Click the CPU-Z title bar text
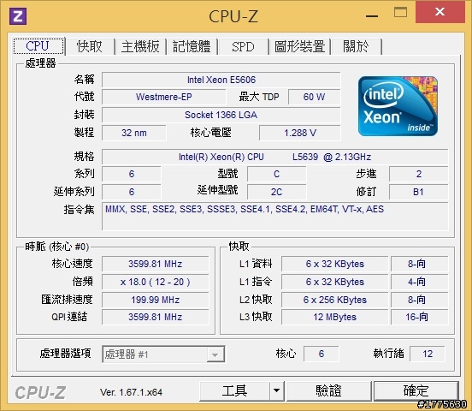Image resolution: width=472 pixels, height=411 pixels. 233,16
